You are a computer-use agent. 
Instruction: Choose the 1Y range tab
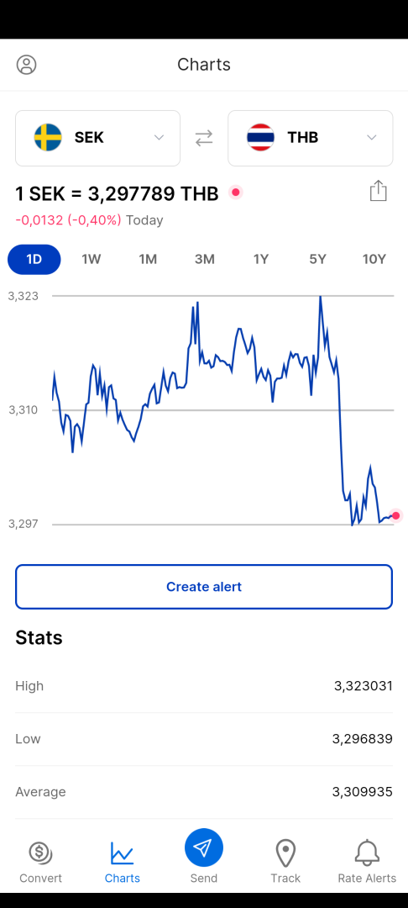260,260
